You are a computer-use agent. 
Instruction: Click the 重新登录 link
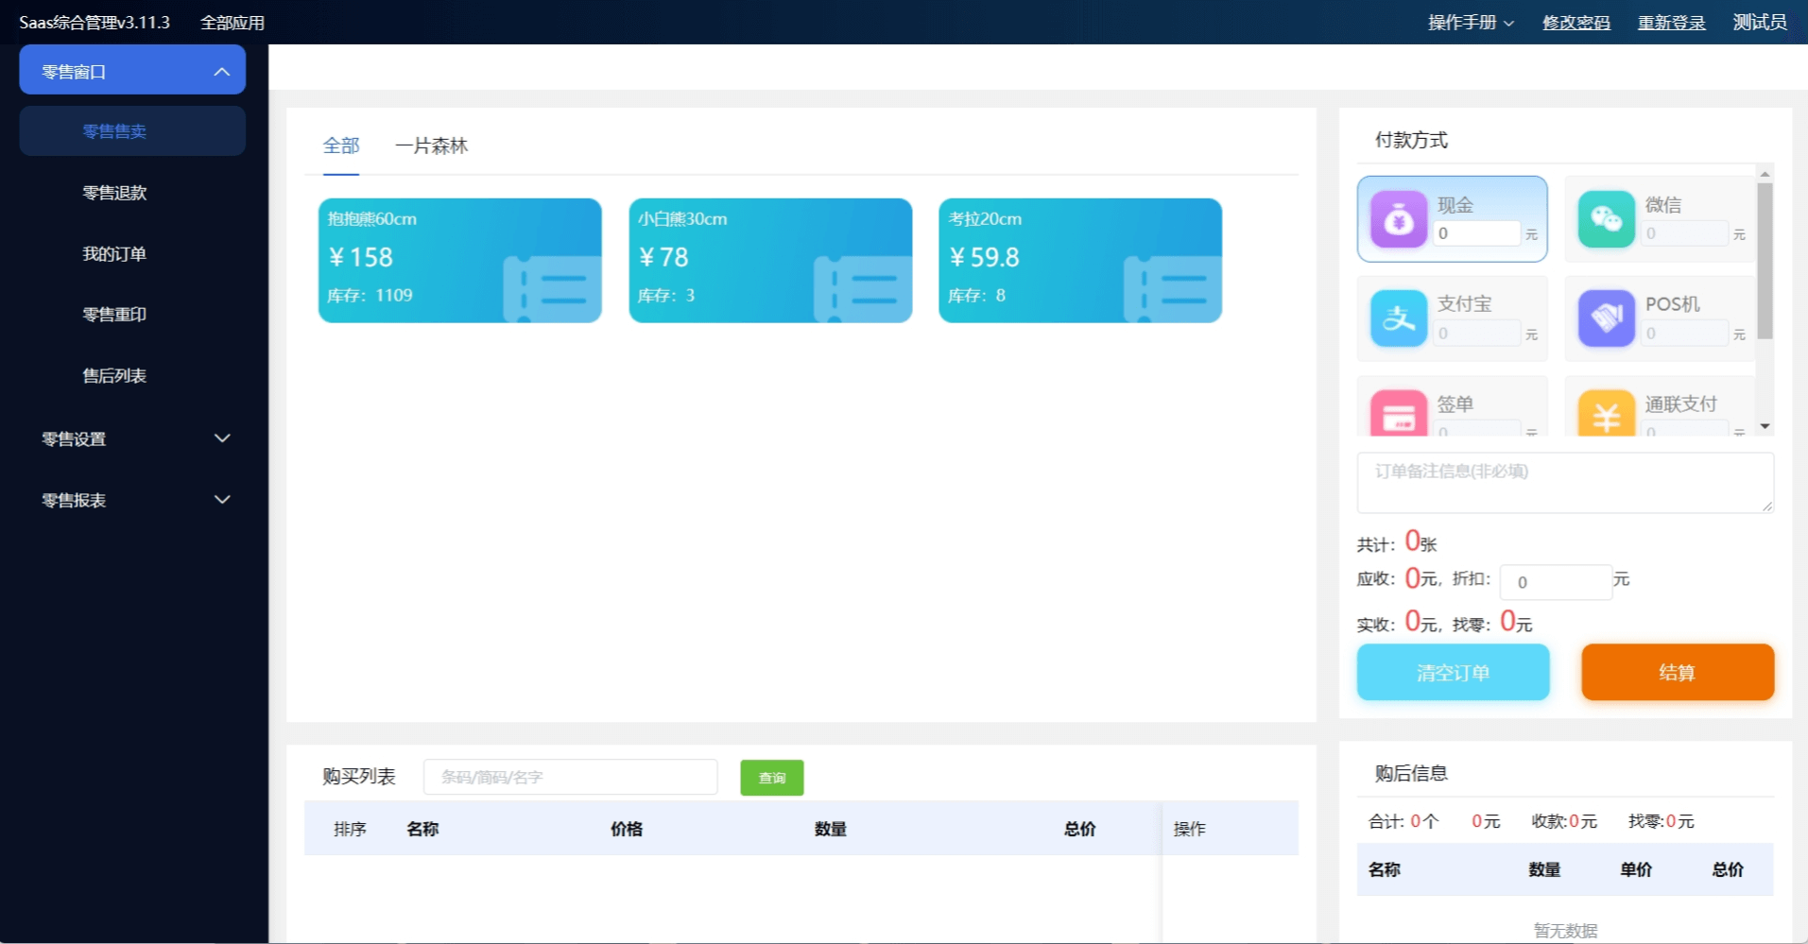tap(1672, 23)
